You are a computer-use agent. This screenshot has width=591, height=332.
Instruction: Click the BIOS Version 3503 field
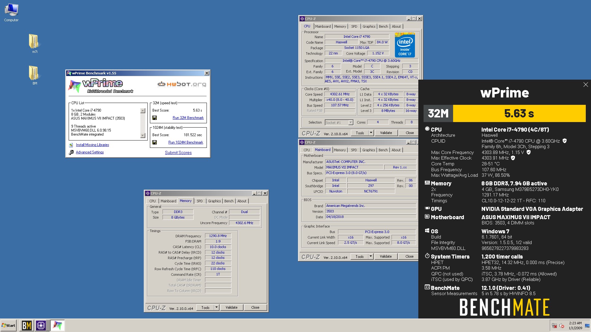(x=371, y=211)
